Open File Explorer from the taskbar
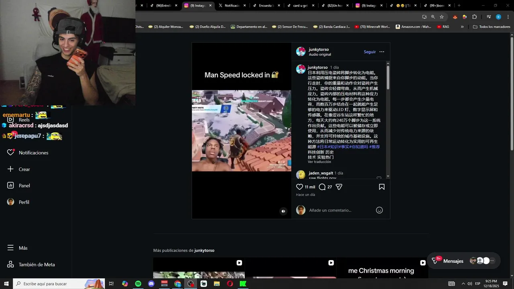514x289 pixels. 217,284
